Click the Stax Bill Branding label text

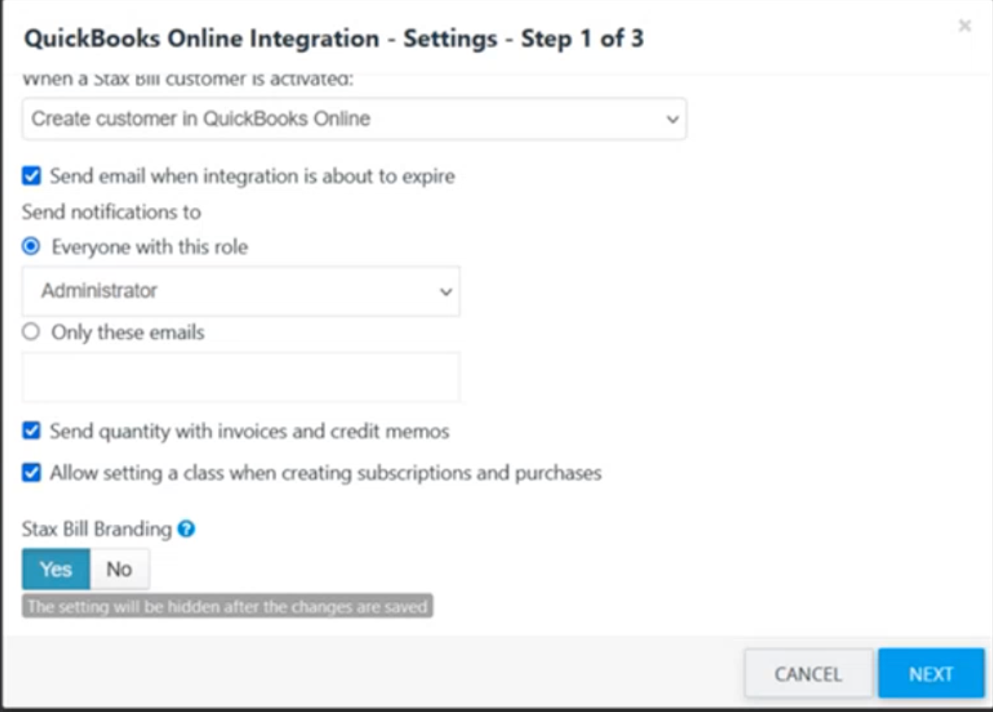(x=97, y=529)
